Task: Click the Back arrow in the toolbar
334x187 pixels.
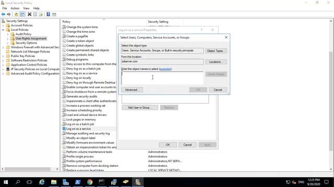Action: pos(3,14)
